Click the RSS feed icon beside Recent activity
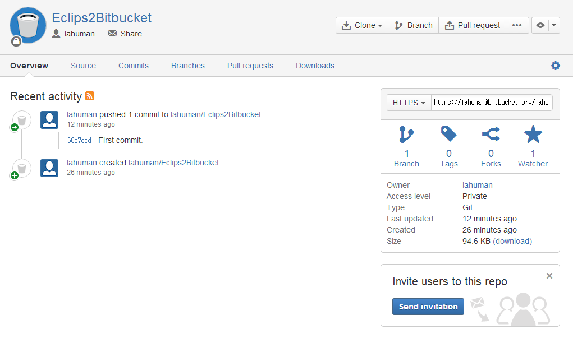 coord(90,96)
